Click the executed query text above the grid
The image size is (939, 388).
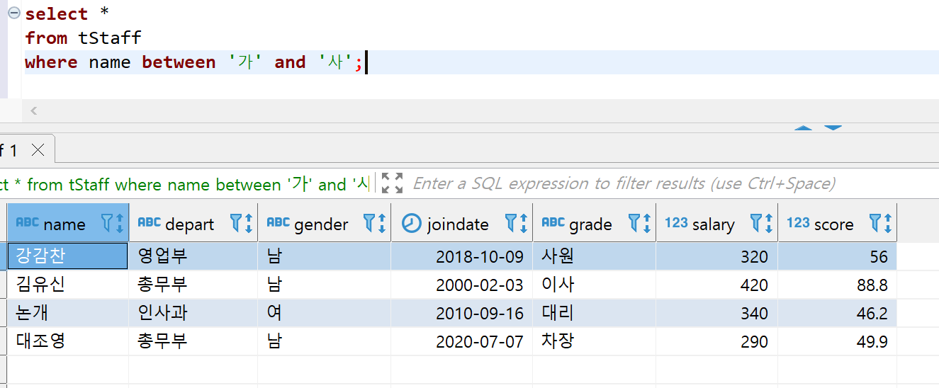(186, 184)
